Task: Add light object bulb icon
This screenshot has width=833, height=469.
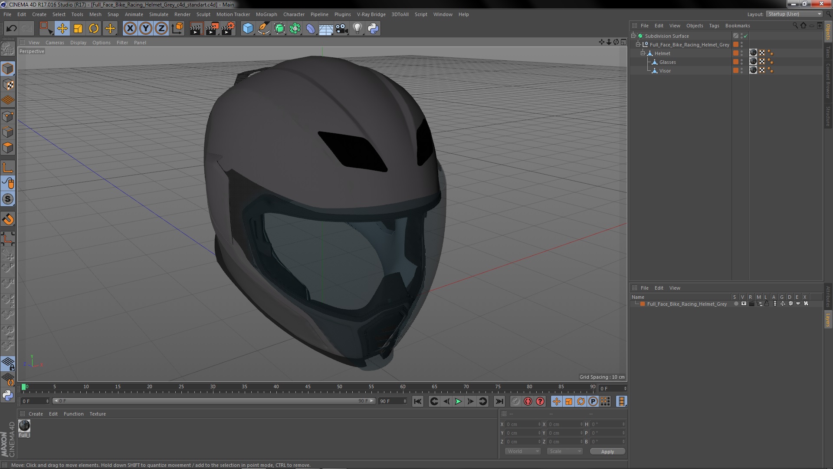Action: coord(357,29)
